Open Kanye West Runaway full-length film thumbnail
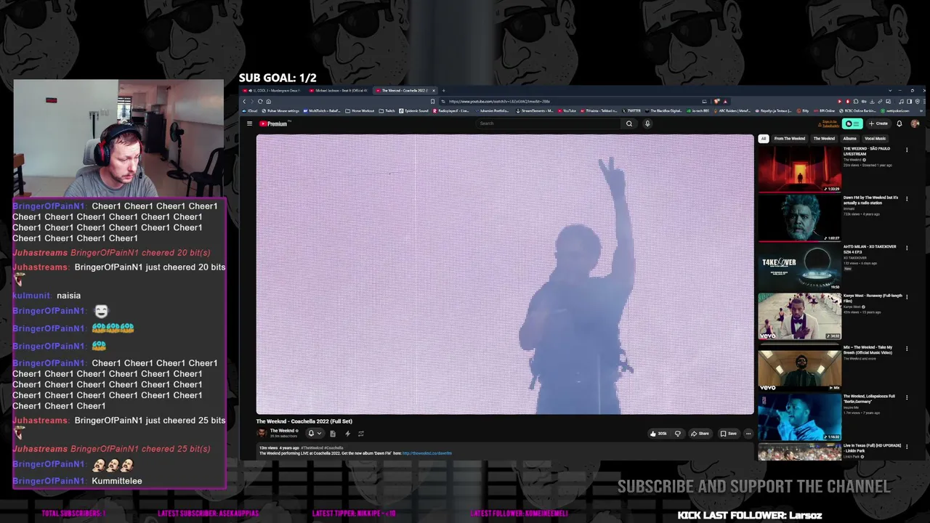The height and width of the screenshot is (523, 930). [x=799, y=316]
